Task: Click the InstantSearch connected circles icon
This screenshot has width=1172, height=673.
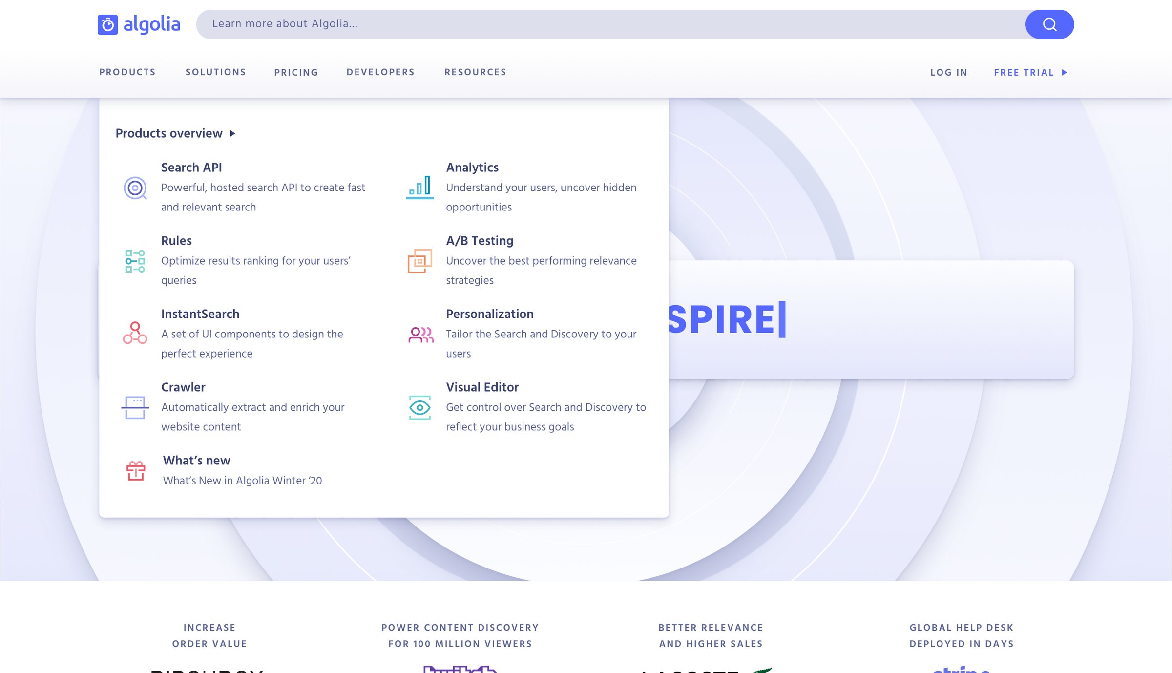Action: tap(135, 333)
